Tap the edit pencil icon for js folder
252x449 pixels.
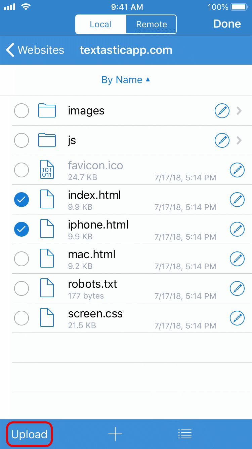click(222, 140)
